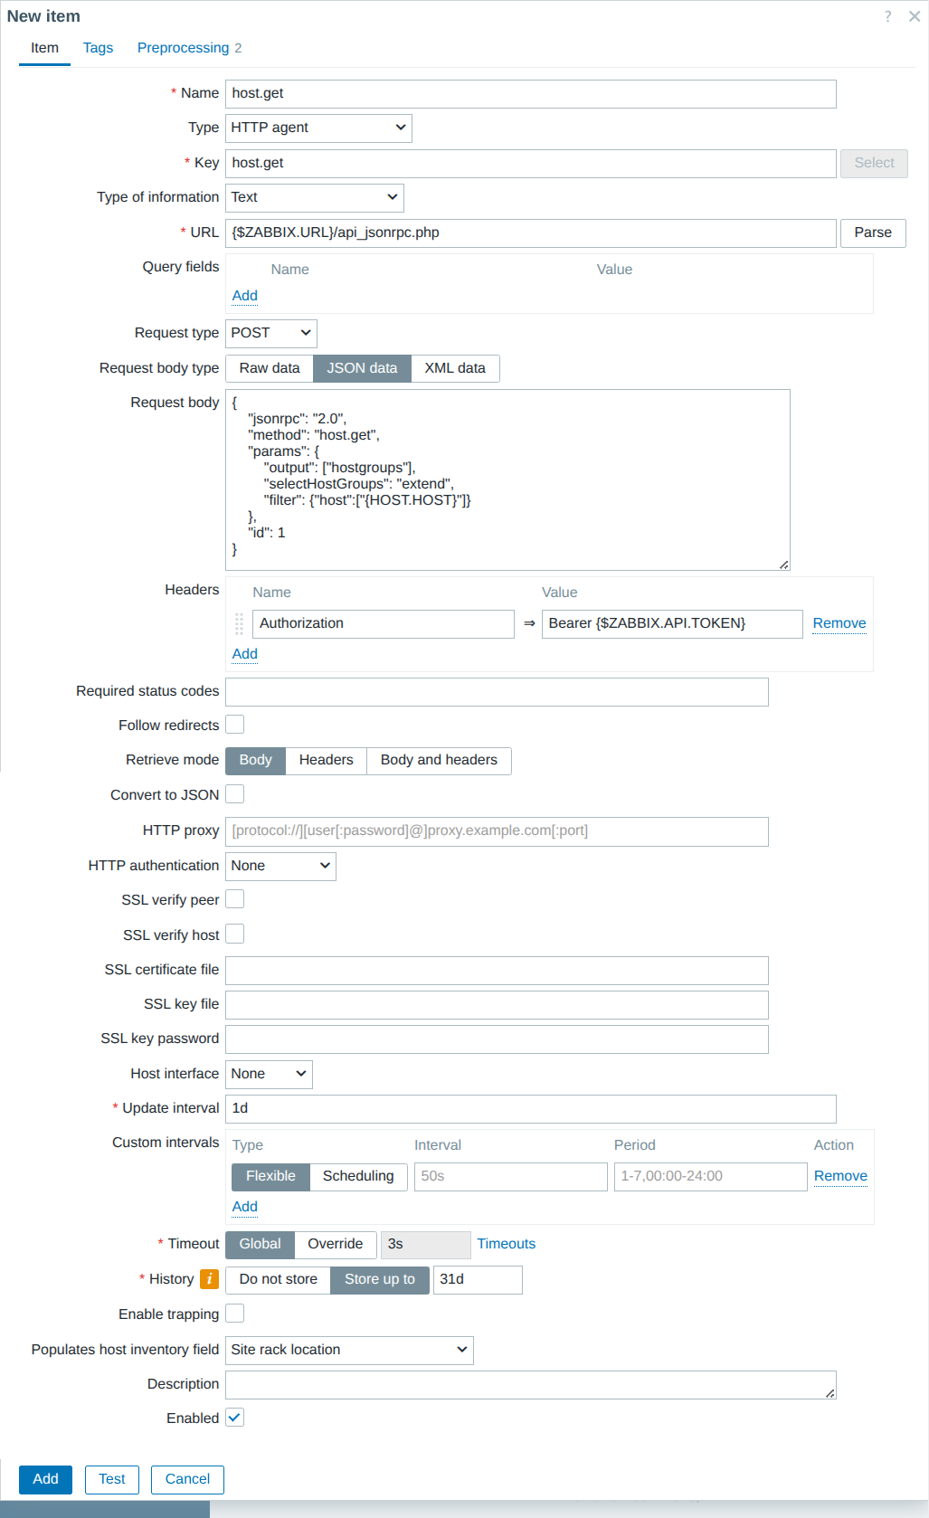Toggle the Convert to JSON checkbox
Viewport: 929px width, 1518px height.
pos(235,794)
